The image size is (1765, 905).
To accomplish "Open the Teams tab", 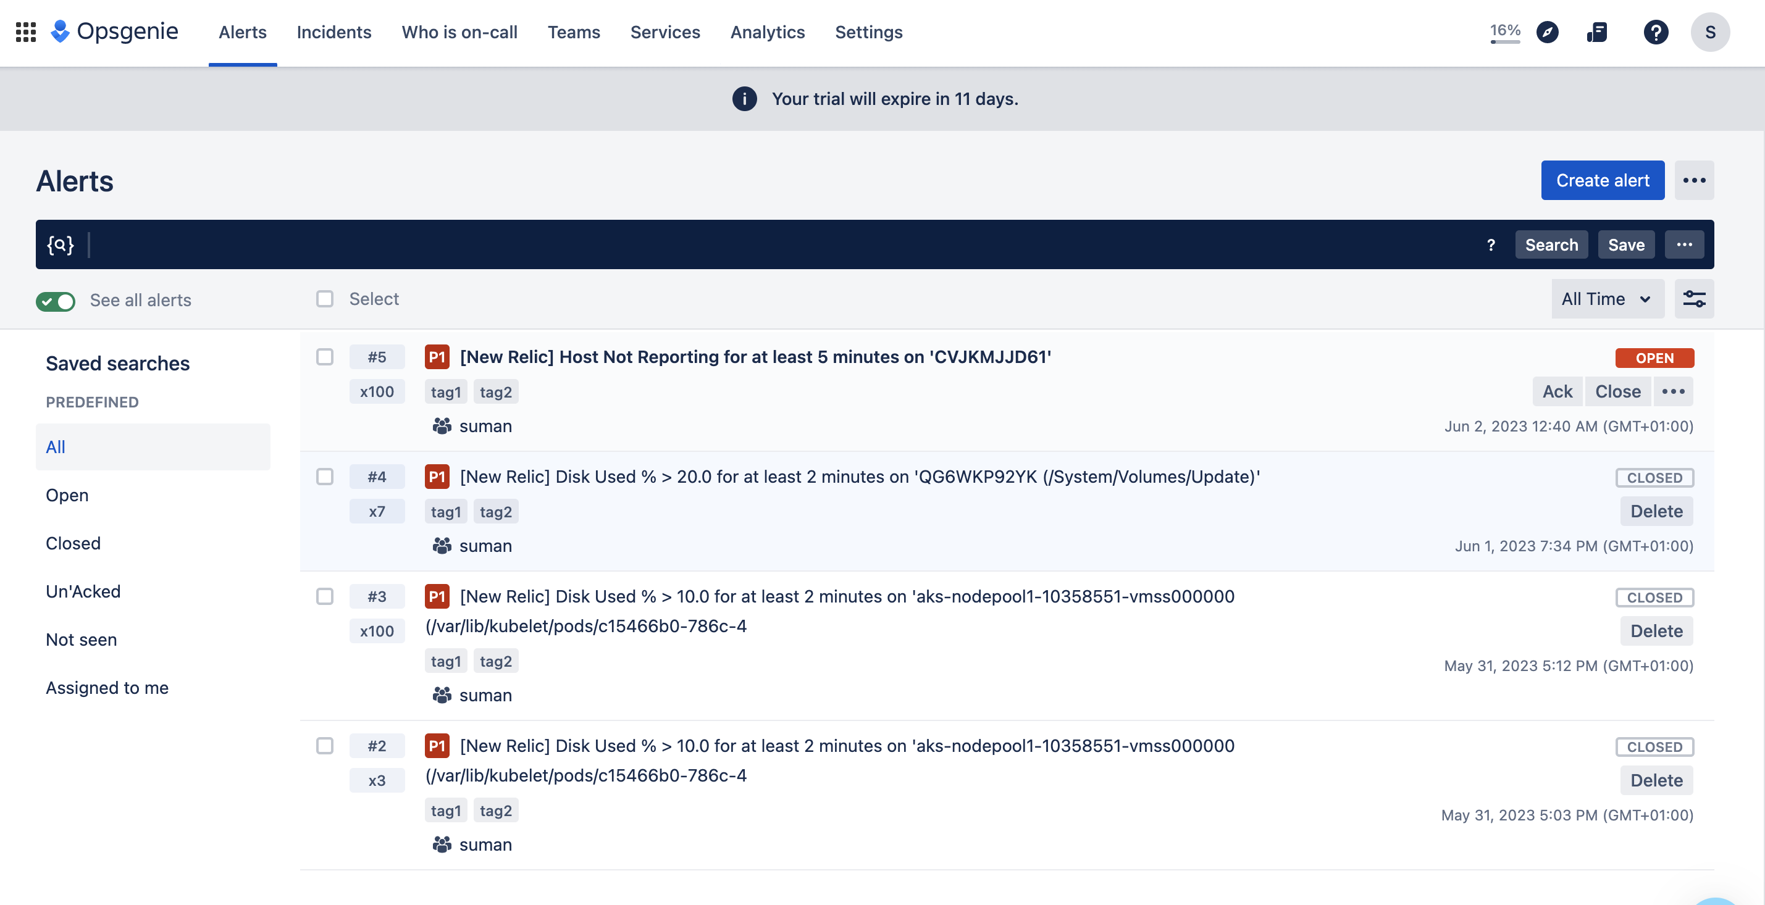I will (574, 32).
